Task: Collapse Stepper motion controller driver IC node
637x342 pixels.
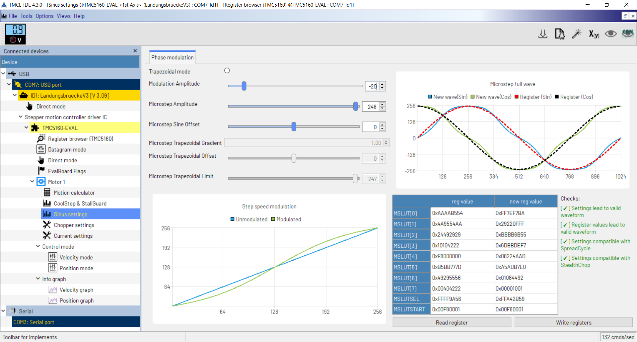Action: pyautogui.click(x=21, y=117)
